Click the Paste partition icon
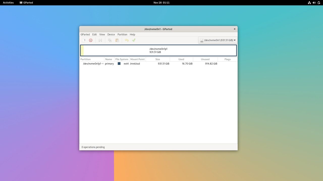This screenshot has width=323, height=181. pos(117,40)
